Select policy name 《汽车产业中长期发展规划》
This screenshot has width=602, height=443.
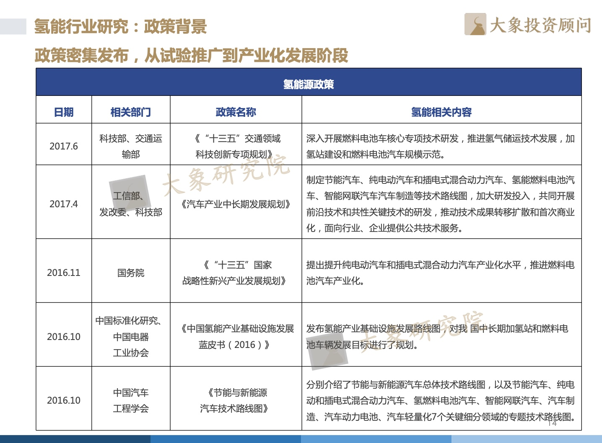pyautogui.click(x=236, y=204)
